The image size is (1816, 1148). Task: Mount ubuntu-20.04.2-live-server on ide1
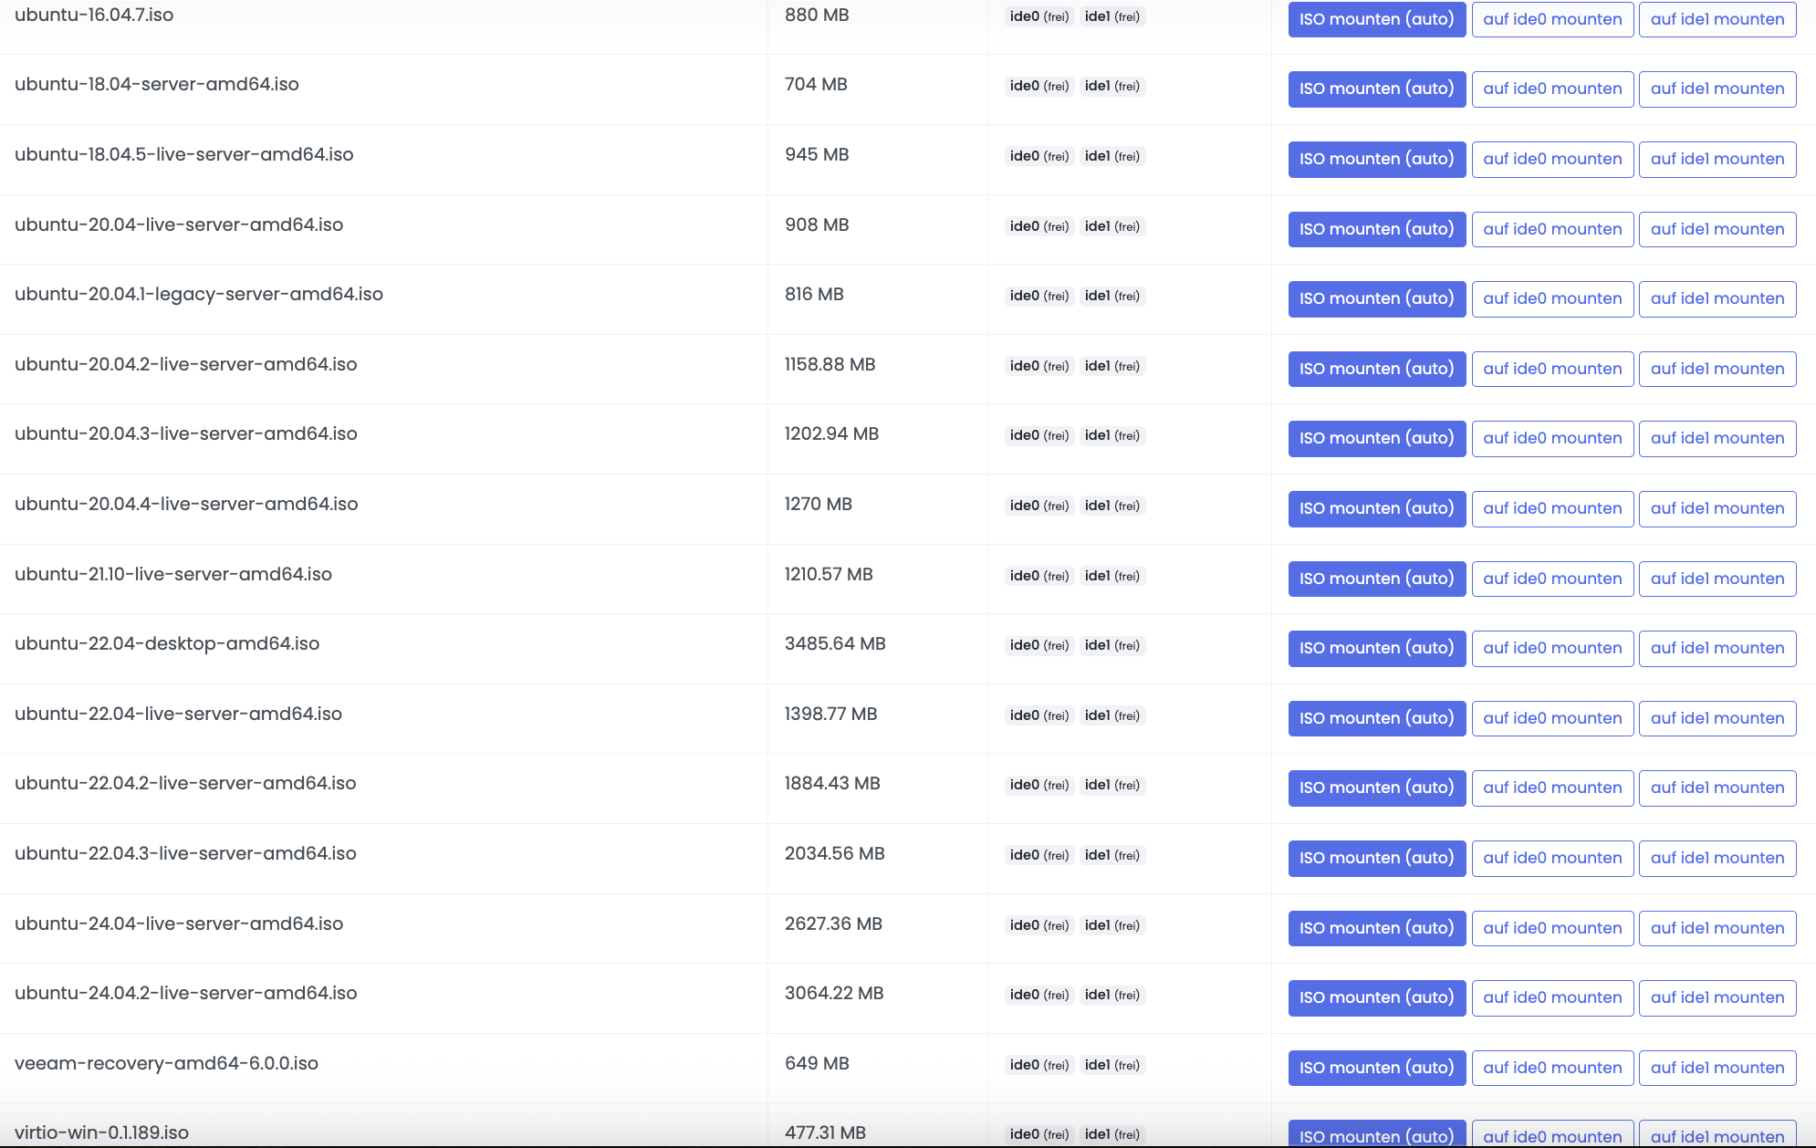[x=1717, y=369]
